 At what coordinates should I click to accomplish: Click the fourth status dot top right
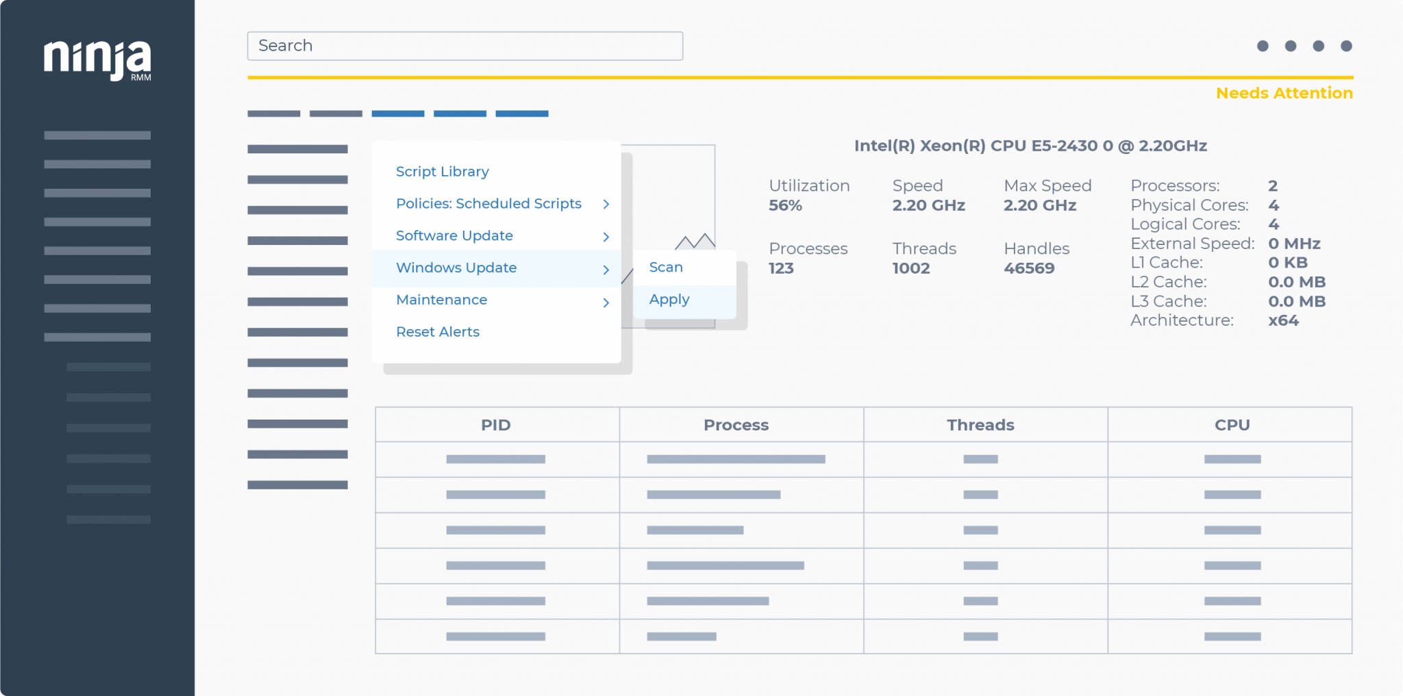coord(1347,47)
